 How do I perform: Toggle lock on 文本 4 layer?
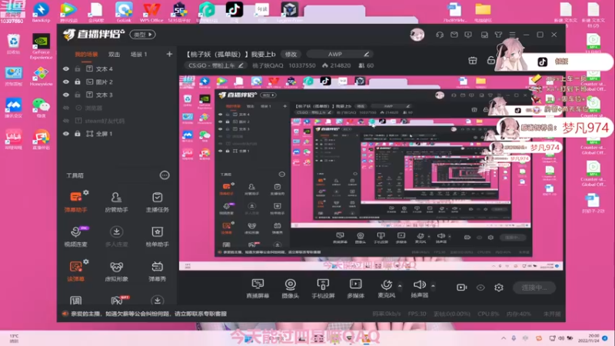78,68
